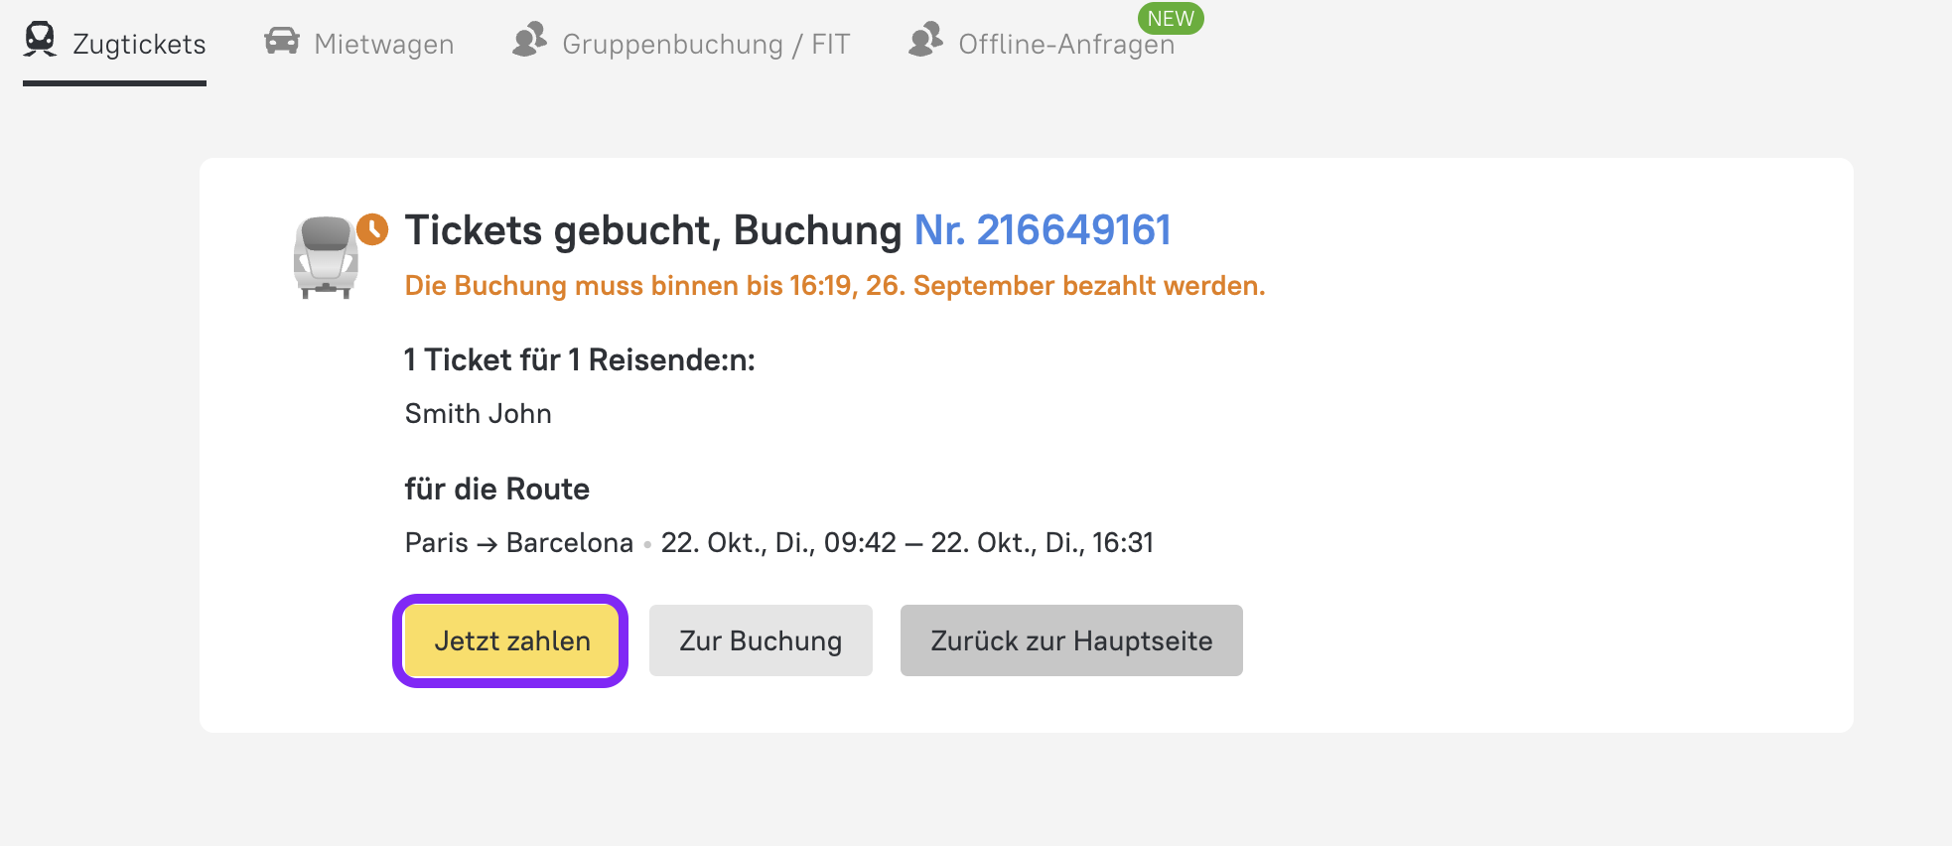Open the Zugtickets tab
This screenshot has width=1952, height=846.
tap(139, 44)
